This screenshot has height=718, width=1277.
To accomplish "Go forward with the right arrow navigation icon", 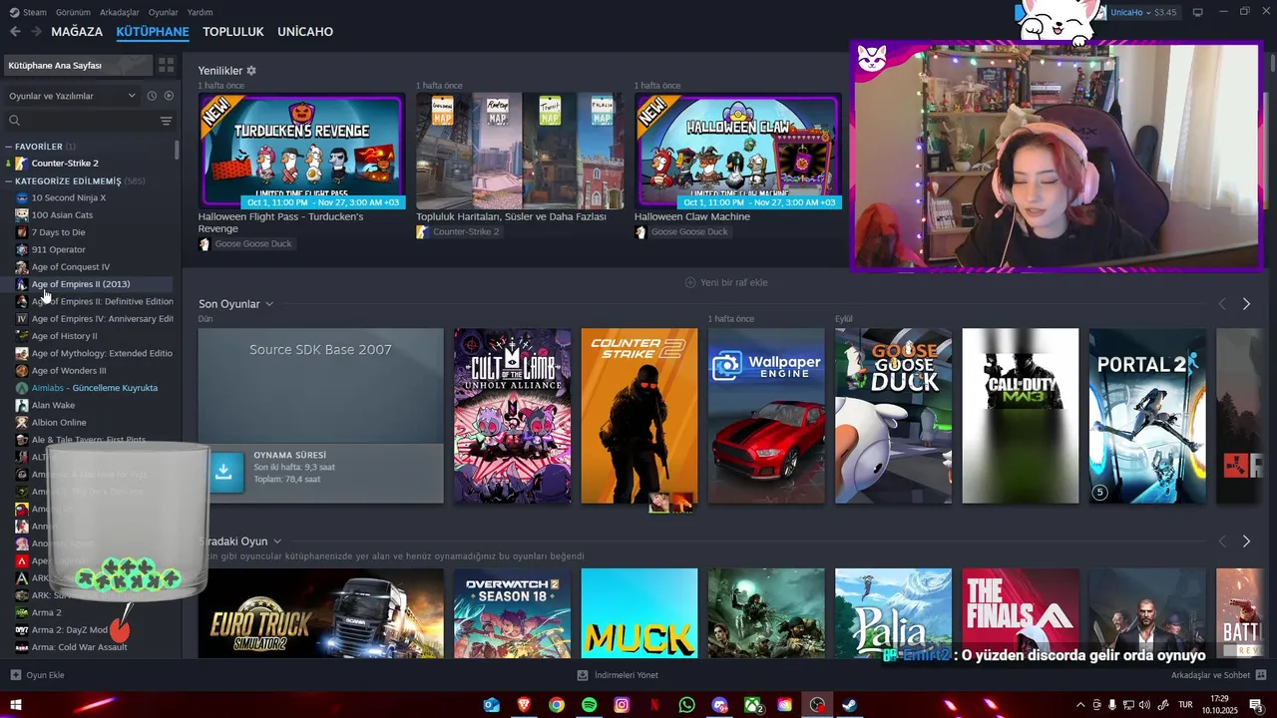I will click(36, 32).
